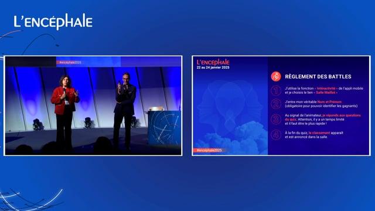The height and width of the screenshot is (211, 375).
Task: Click the red battle icon beside the slide title
Action: [x=276, y=77]
